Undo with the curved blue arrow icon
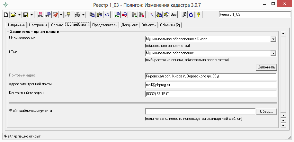The height and width of the screenshot is (142, 294). 107,15
